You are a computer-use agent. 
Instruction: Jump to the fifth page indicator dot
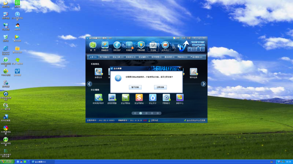[x=158, y=113]
